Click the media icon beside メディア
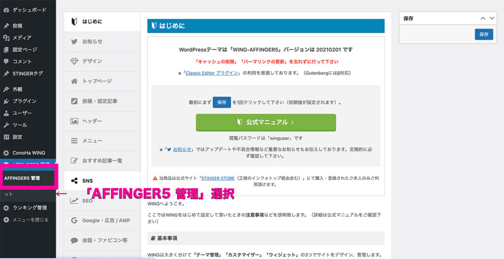Screen dimensions: 504x259 [6, 37]
